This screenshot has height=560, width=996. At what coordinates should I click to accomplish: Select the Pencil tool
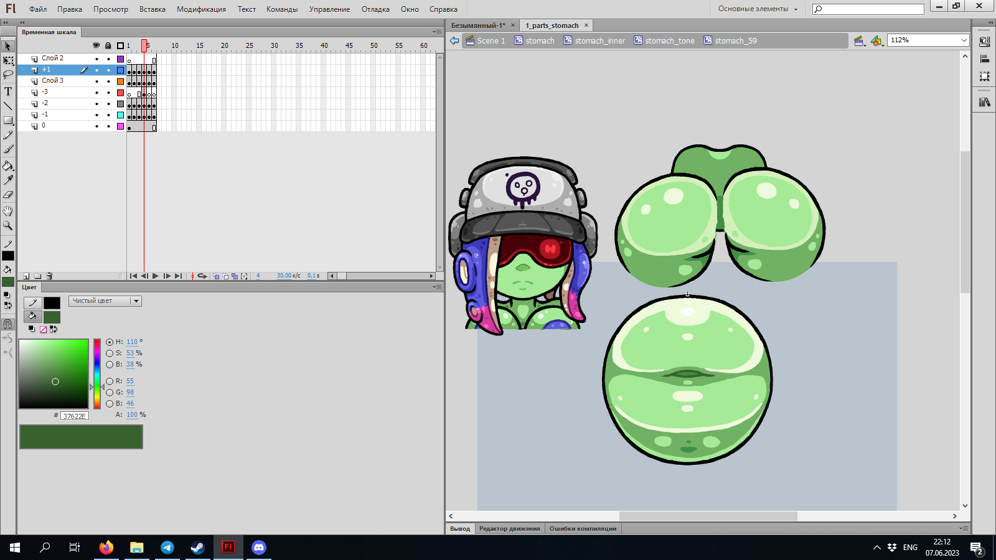(8, 135)
